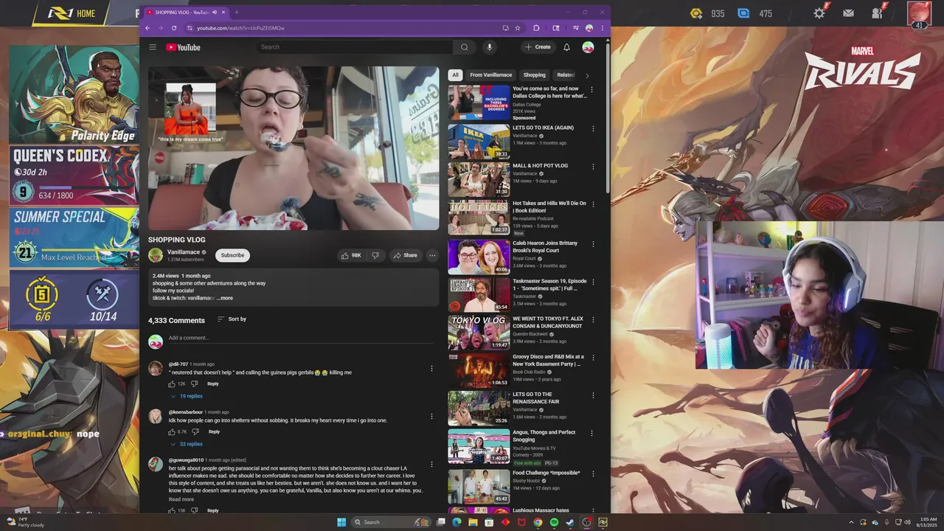
Task: Select the Shopping filter chip
Action: [x=535, y=74]
